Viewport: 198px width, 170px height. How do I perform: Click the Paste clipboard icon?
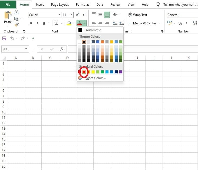8,15
